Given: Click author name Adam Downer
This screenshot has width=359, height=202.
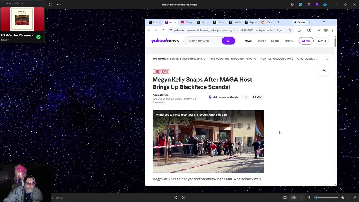Looking at the screenshot, I should (x=161, y=95).
